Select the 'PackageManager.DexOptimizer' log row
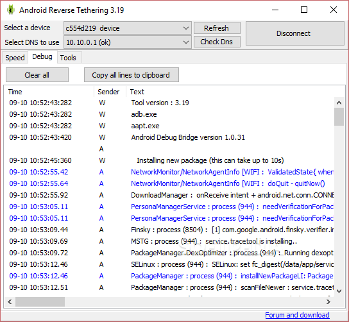349x322 pixels. (169, 253)
